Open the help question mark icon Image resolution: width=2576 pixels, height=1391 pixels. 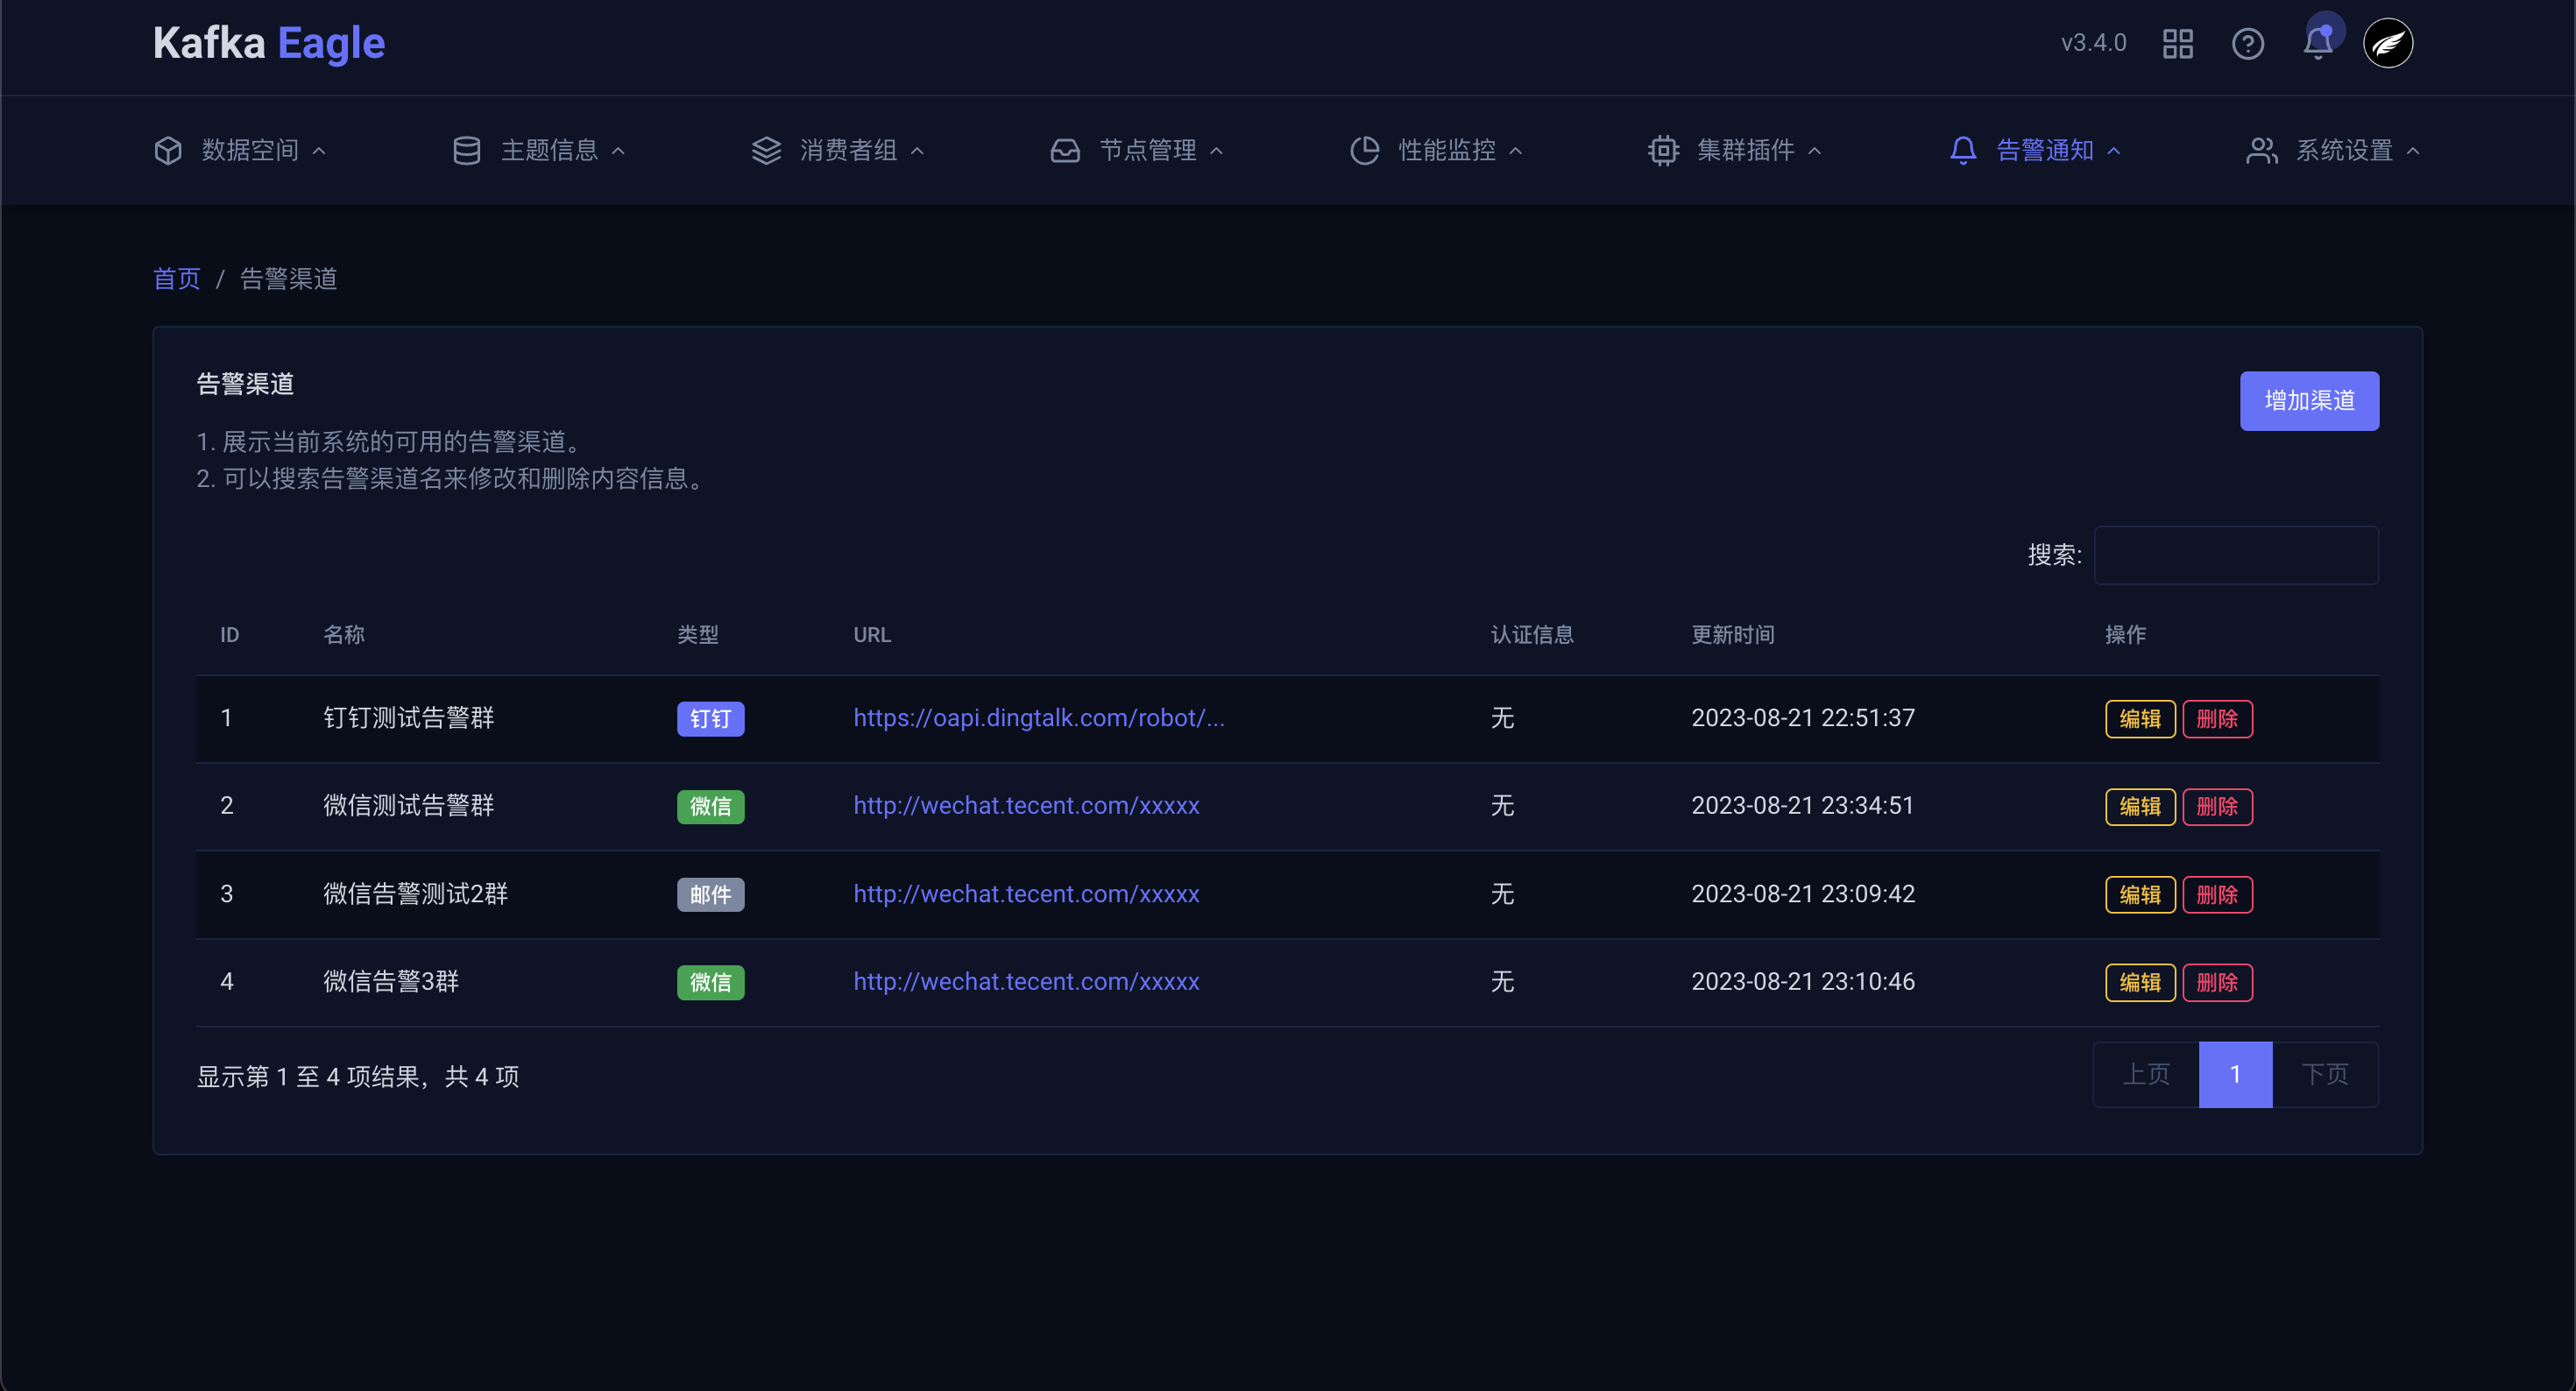(2247, 44)
